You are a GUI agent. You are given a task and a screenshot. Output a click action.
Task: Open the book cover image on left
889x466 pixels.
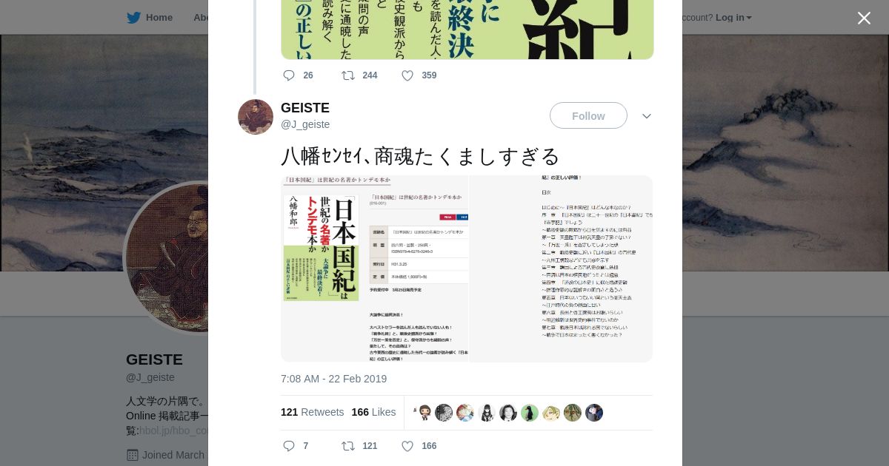tap(374, 269)
